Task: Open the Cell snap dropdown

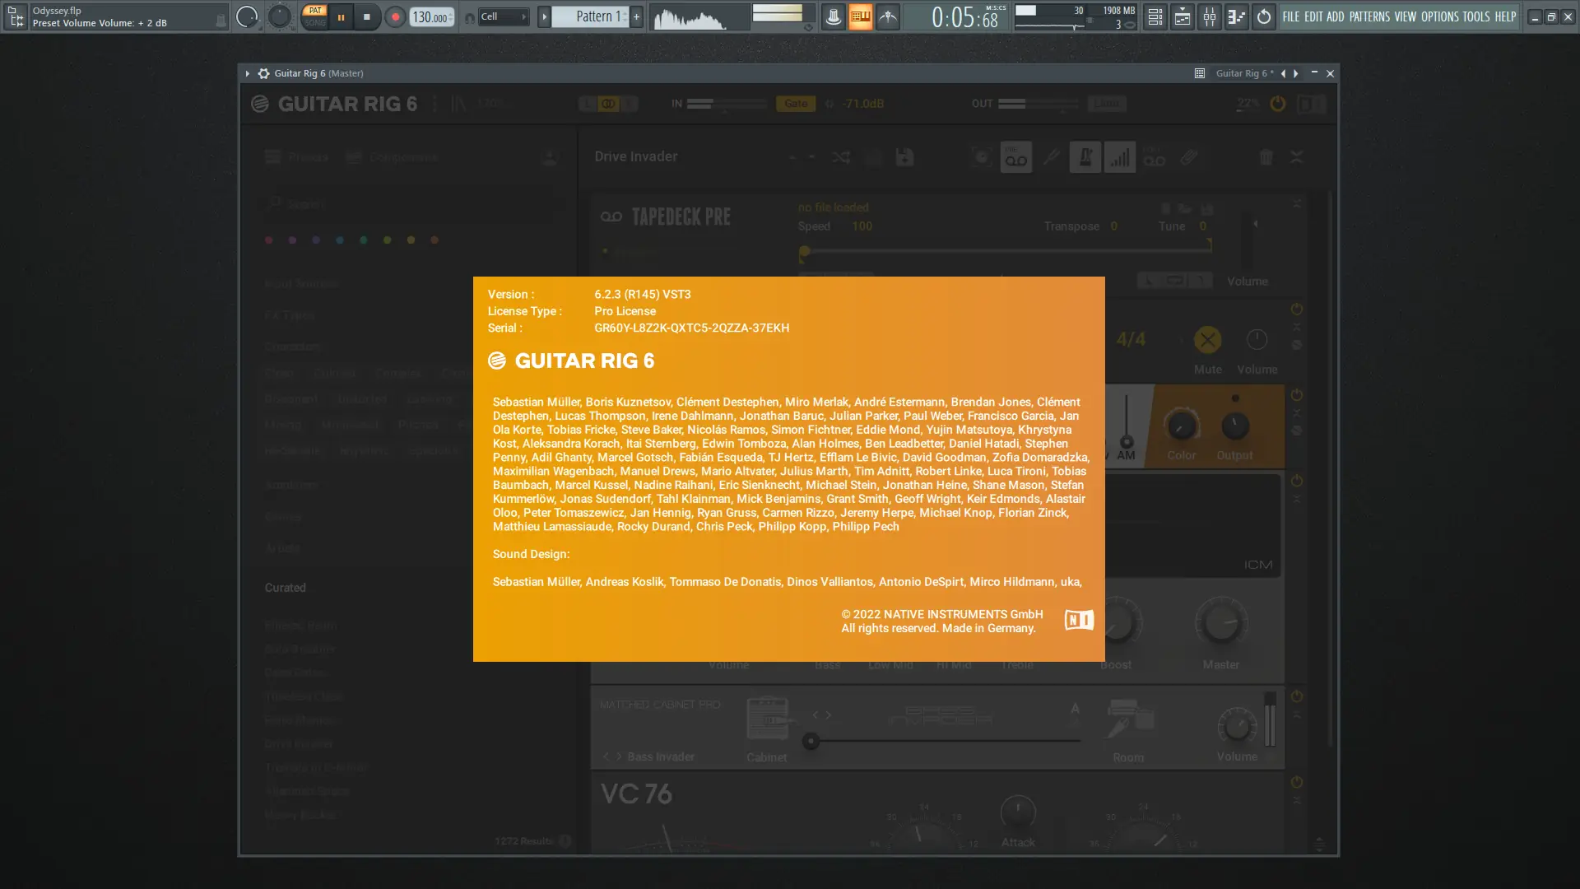Action: [x=503, y=16]
